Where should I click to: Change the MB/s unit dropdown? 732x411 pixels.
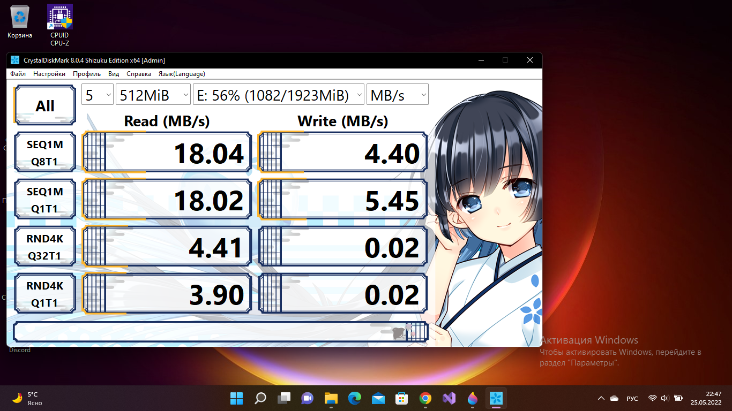point(398,95)
